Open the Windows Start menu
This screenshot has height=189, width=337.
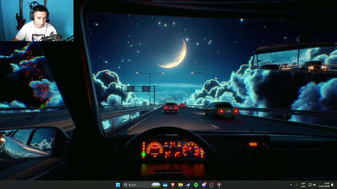118,185
